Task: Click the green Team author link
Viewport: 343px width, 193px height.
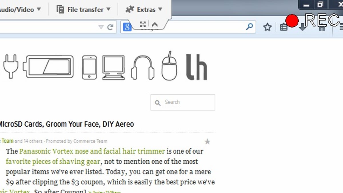Action: click(x=7, y=141)
